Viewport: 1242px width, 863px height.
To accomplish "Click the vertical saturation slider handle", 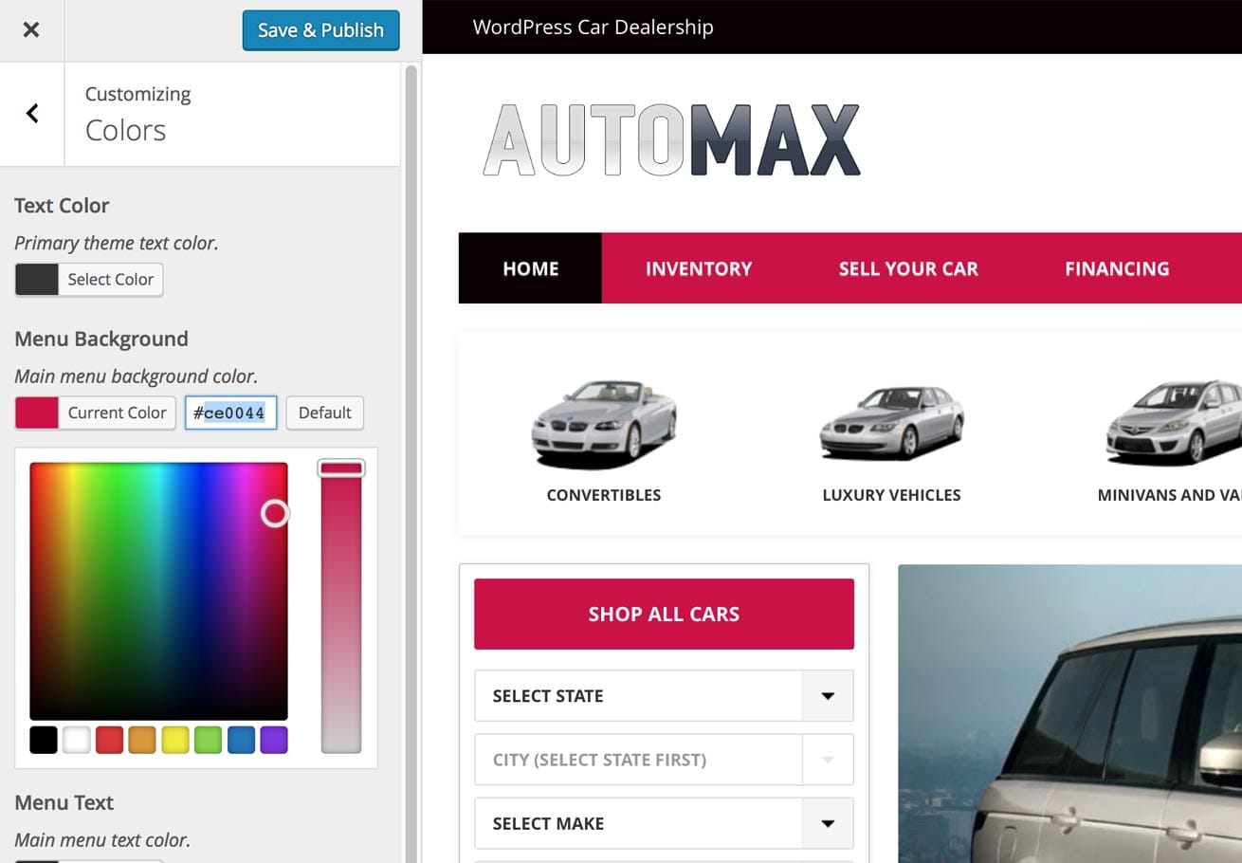I will click(341, 468).
